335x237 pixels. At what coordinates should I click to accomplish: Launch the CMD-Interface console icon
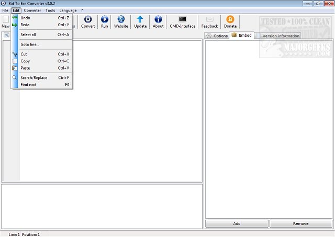183,19
